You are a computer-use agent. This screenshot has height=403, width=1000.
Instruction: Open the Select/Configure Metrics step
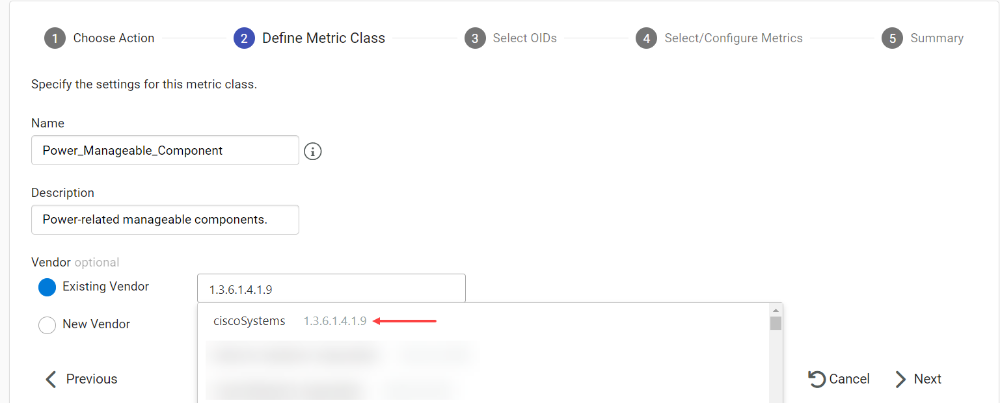click(x=733, y=38)
